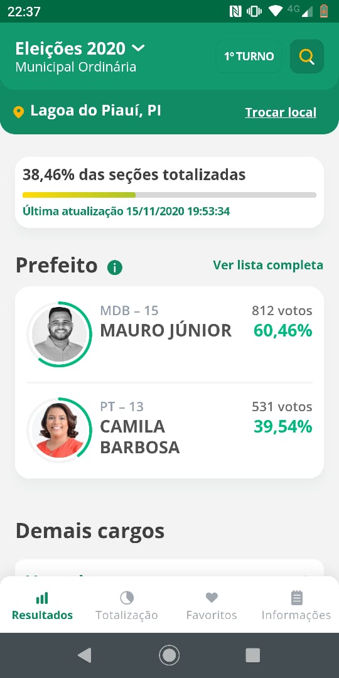This screenshot has height=678, width=339.
Task: Tap the Favoritos heart icon
Action: pos(212,598)
